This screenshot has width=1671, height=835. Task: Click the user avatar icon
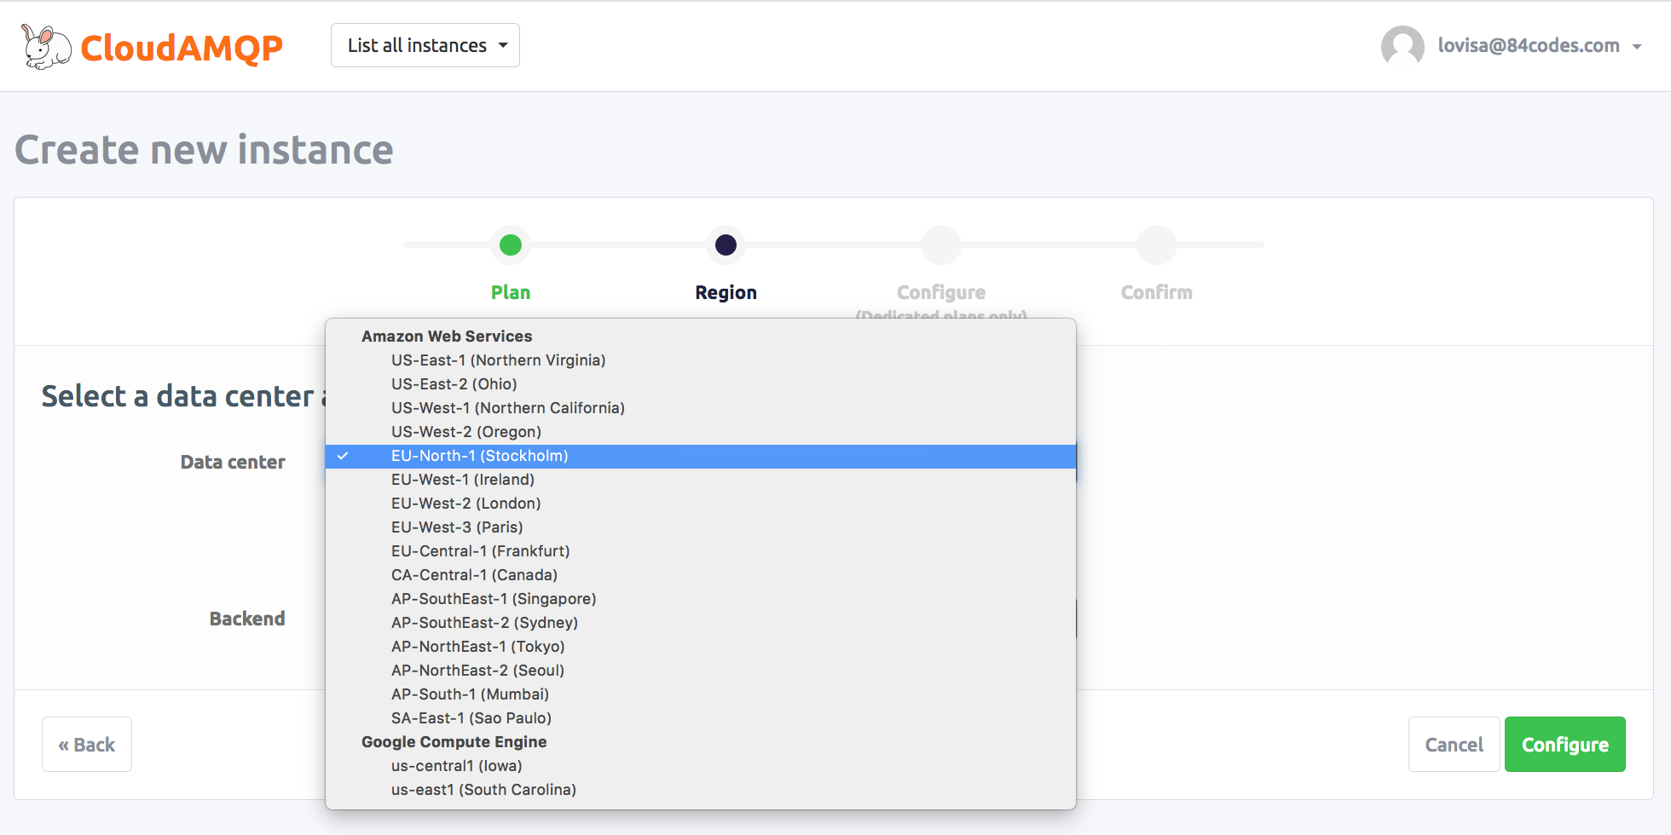coord(1402,46)
